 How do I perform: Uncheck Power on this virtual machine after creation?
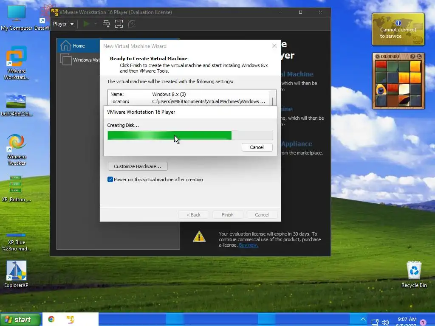pyautogui.click(x=110, y=180)
